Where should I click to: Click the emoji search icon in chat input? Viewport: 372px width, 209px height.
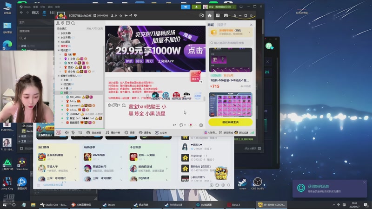[124, 105]
